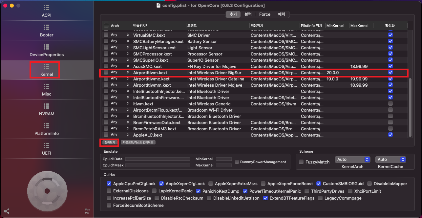The image size is (422, 218).
Task: Click the '19.99.99' MaxKernel cell
Action: tap(359, 79)
